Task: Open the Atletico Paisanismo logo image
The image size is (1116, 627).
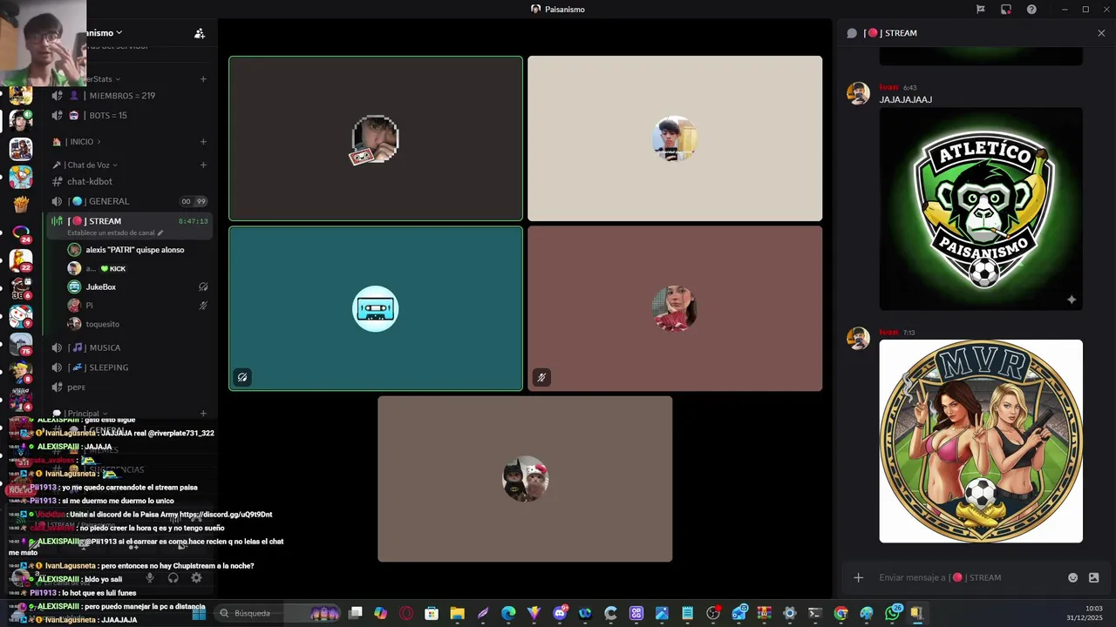Action: click(x=981, y=209)
